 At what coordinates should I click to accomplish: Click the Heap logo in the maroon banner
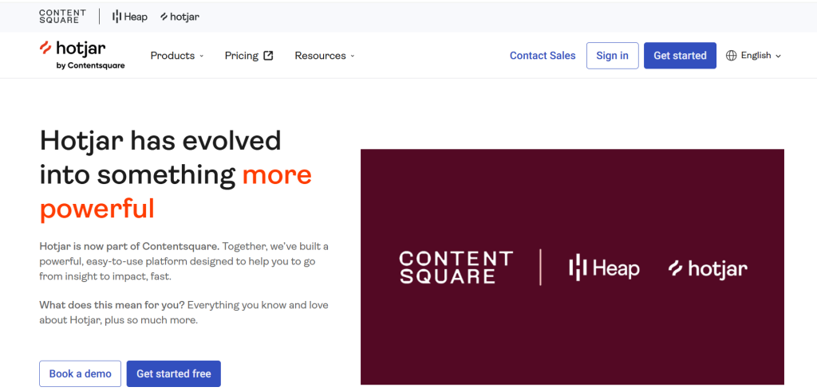coord(604,268)
